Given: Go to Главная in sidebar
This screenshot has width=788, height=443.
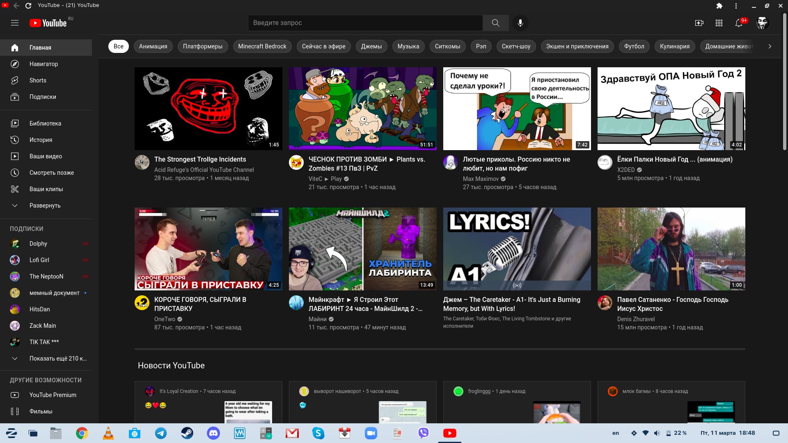Looking at the screenshot, I should (46, 48).
